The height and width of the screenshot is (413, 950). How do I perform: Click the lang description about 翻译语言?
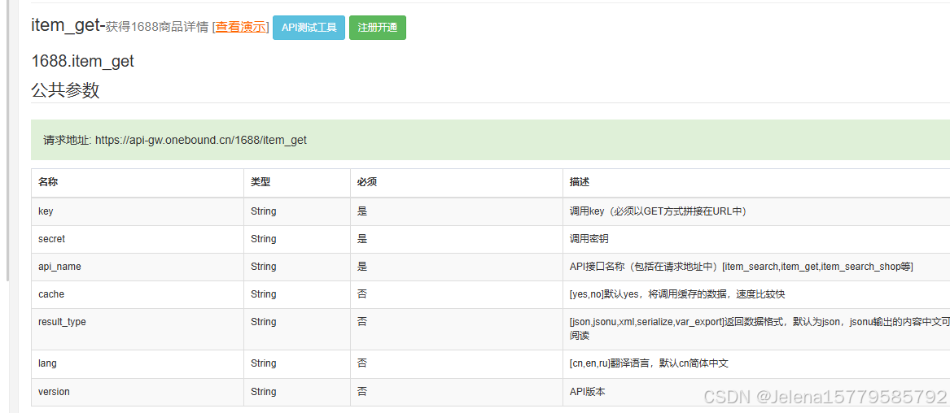648,363
